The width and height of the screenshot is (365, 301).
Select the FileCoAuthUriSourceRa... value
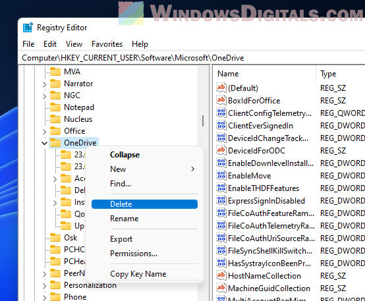pos(271,238)
